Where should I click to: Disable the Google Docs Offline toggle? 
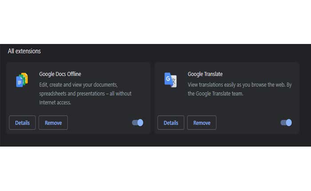tap(138, 123)
